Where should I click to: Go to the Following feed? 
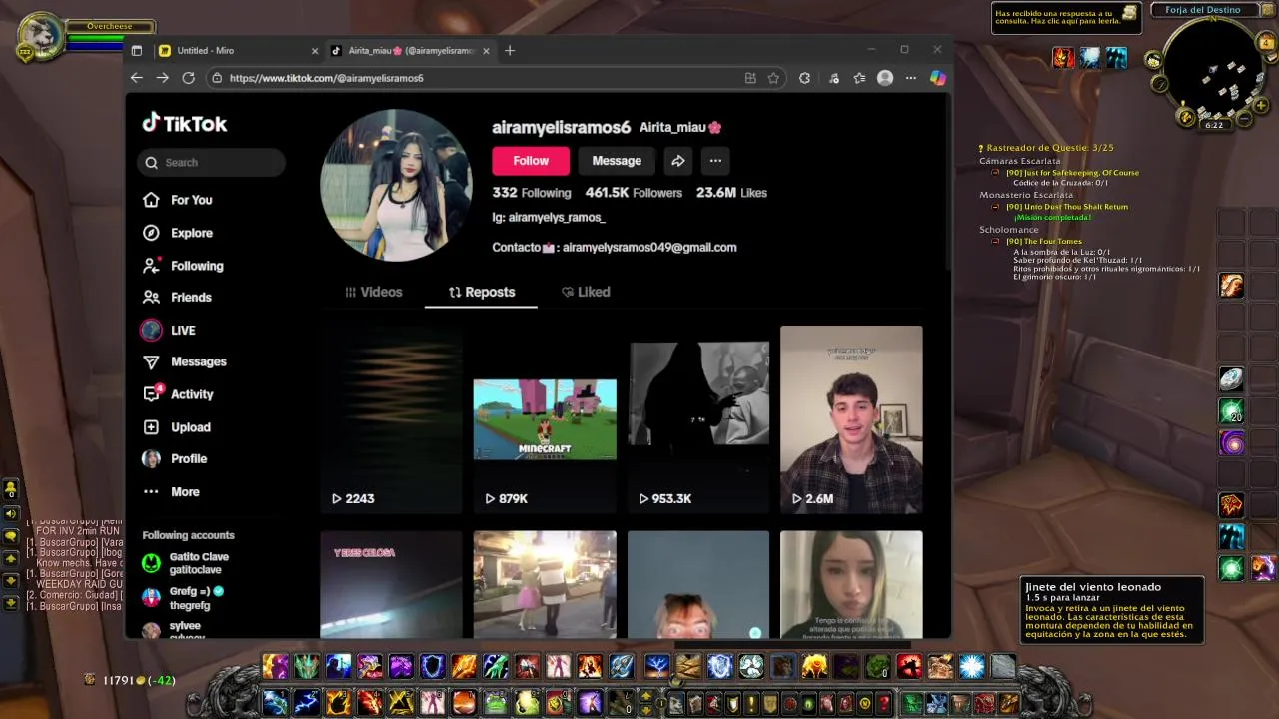(x=183, y=266)
